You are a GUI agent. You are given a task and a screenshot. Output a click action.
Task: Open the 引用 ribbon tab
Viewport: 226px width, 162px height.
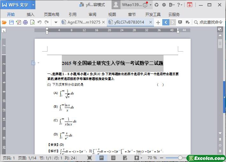coord(72,14)
